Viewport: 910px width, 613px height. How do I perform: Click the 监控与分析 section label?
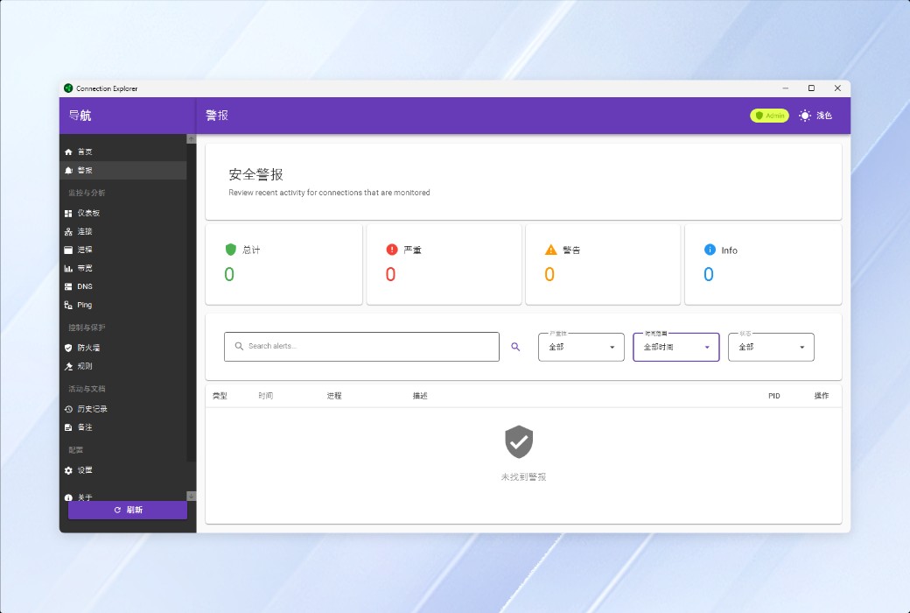tap(87, 193)
